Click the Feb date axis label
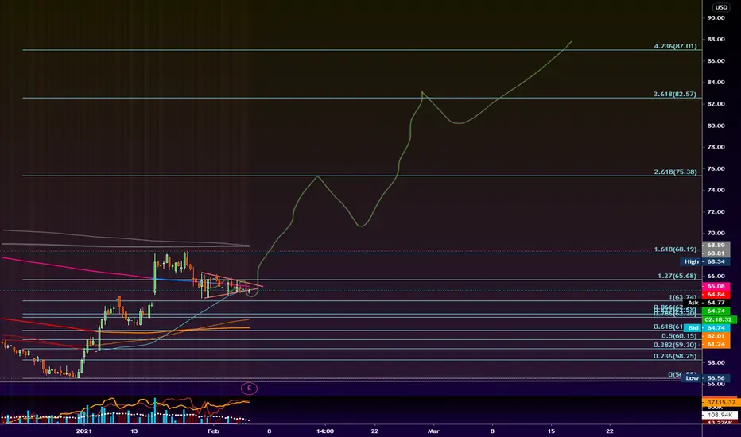This screenshot has width=741, height=437. pyautogui.click(x=213, y=431)
